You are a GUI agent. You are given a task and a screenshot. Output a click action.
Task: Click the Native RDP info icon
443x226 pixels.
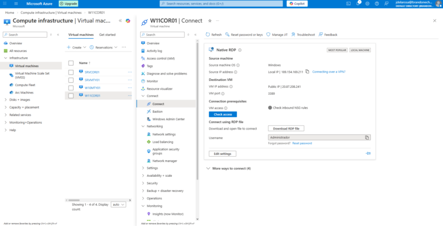coord(239,50)
